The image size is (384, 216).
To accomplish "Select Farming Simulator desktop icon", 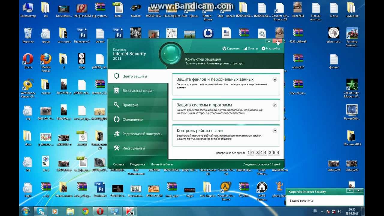I will (x=352, y=37).
